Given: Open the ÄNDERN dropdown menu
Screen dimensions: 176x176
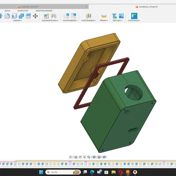Looking at the screenshot, I should click(x=17, y=21).
